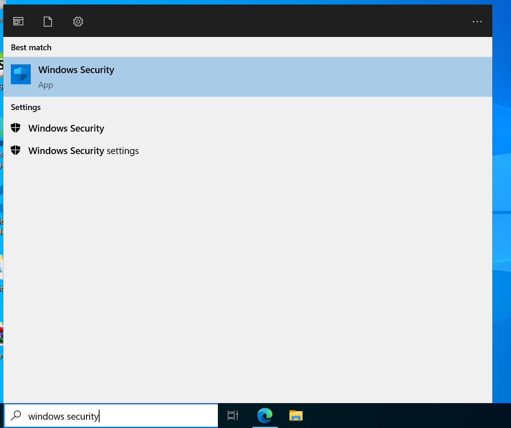Click the 'App' label under Windows Security
511x428 pixels.
point(46,85)
